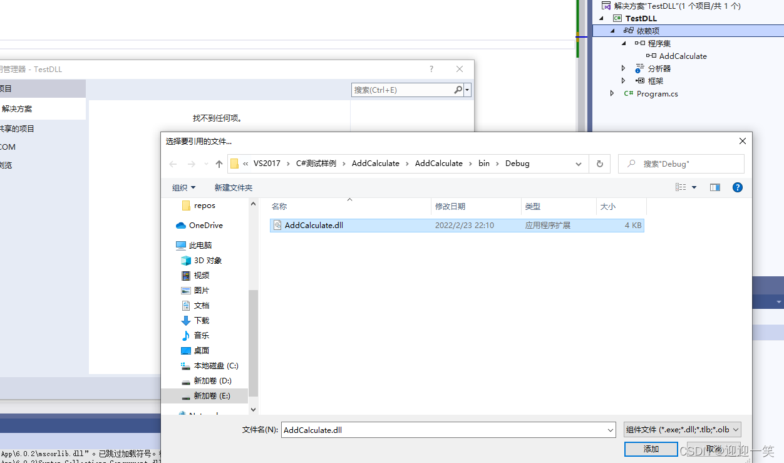The image size is (784, 463).
Task: Toggle the preview pane icon
Action: 715,187
